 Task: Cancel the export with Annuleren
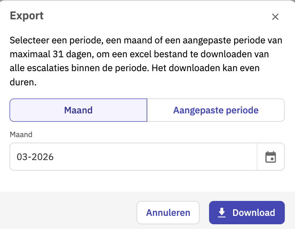click(x=168, y=213)
